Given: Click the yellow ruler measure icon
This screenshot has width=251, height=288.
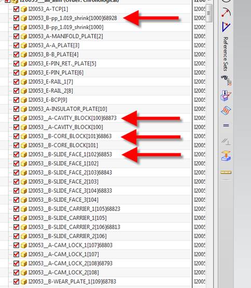Looking at the screenshot, I should pyautogui.click(x=226, y=172).
